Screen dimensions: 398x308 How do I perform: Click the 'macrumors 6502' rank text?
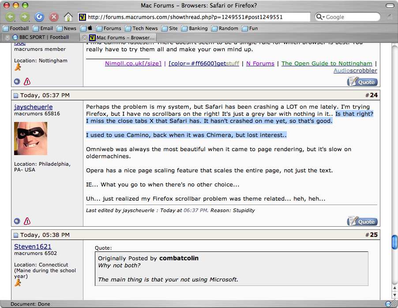click(x=36, y=253)
